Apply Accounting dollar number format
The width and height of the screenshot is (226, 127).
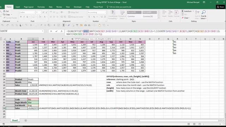(89, 17)
